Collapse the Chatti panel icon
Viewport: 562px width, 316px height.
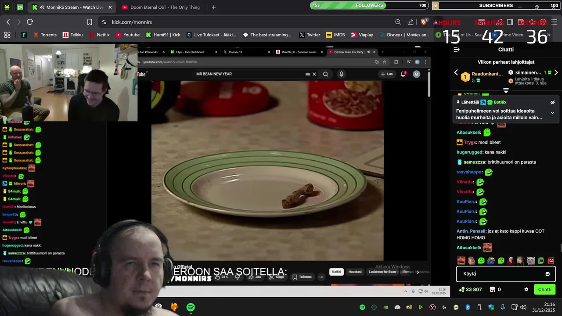(456, 50)
